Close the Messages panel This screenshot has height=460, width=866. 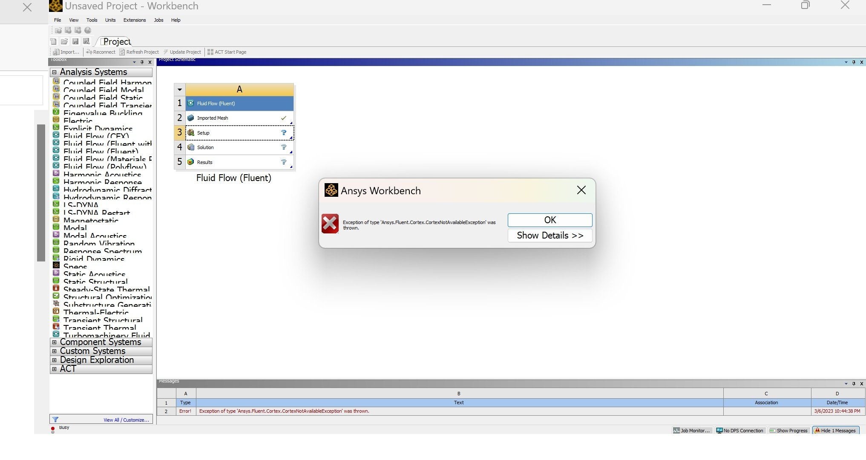pyautogui.click(x=862, y=384)
